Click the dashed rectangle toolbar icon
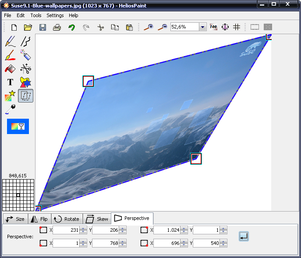 click(255, 27)
